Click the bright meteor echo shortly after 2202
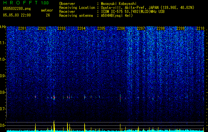The image size is (208, 132). coord(54,98)
